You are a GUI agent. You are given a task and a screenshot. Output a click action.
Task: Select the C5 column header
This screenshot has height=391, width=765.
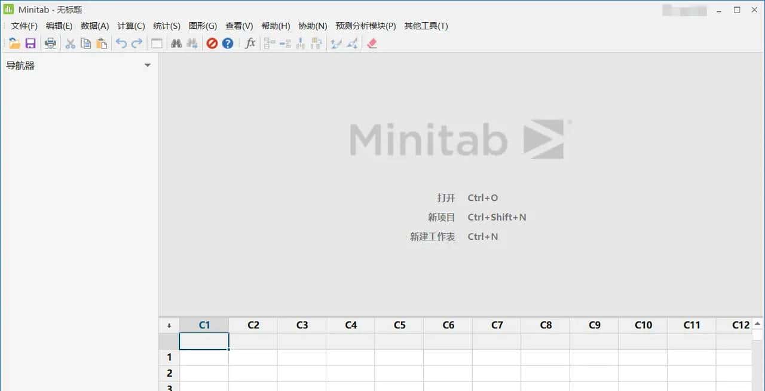399,325
